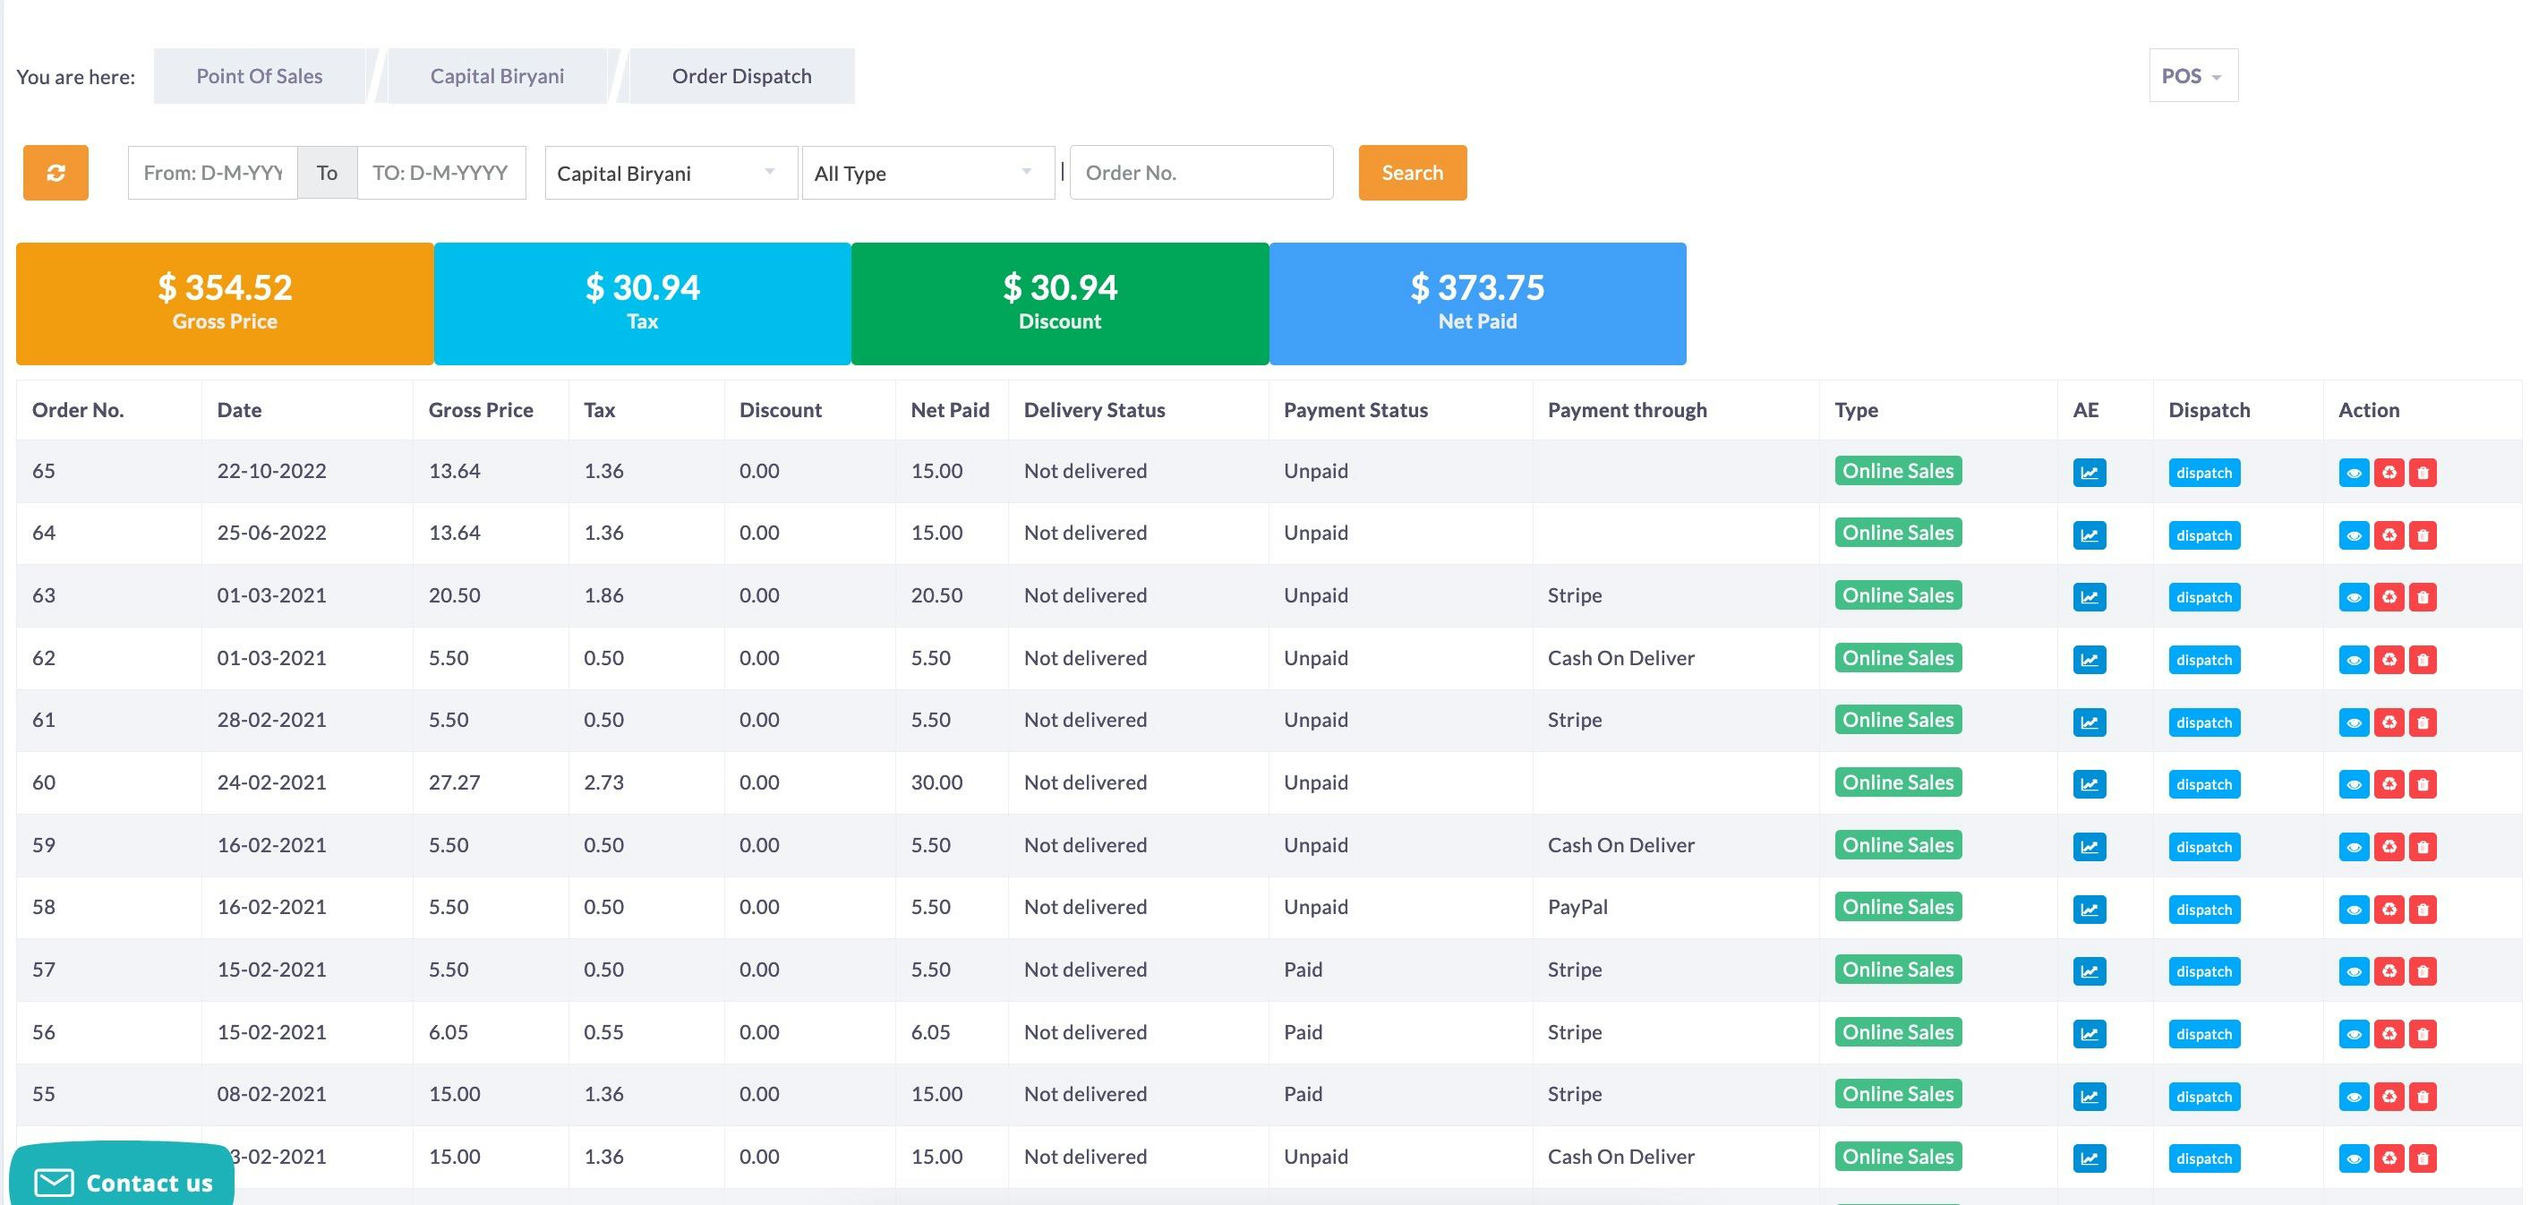Image resolution: width=2530 pixels, height=1205 pixels.
Task: Open the POS dropdown menu
Action: [2192, 75]
